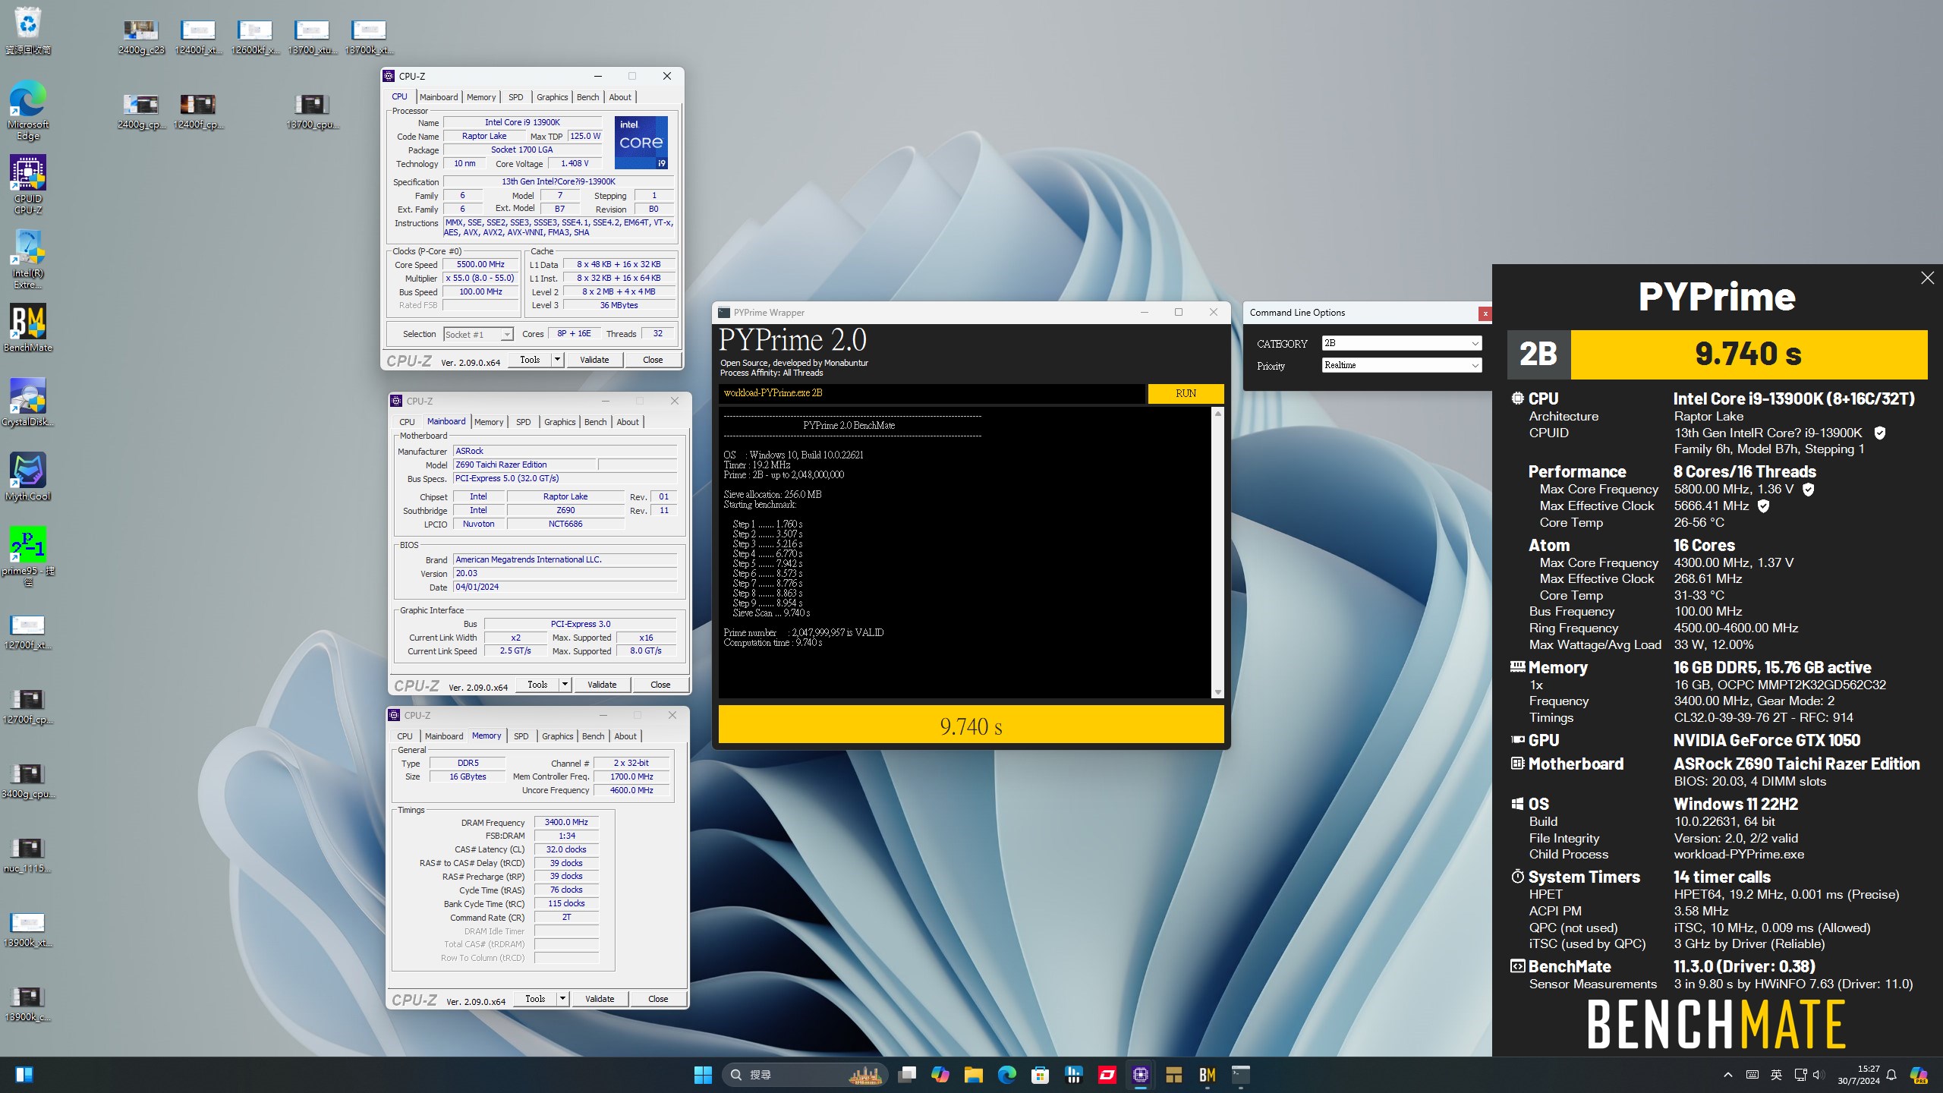Show hidden system tray icons

tap(1728, 1075)
